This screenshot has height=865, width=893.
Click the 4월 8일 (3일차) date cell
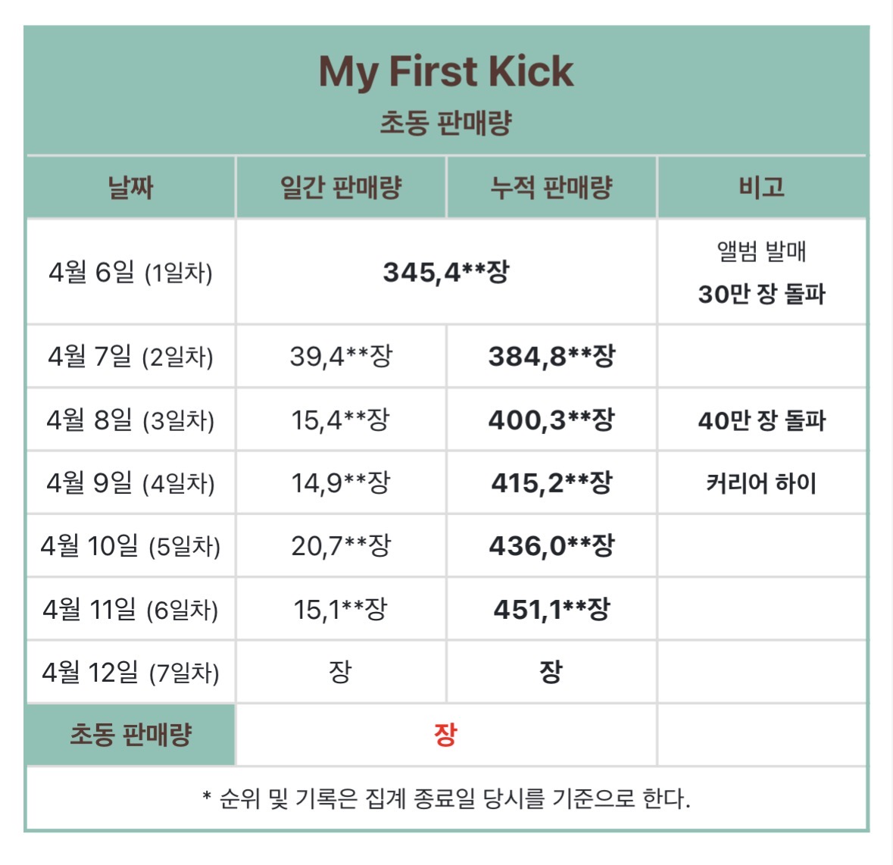pyautogui.click(x=130, y=420)
